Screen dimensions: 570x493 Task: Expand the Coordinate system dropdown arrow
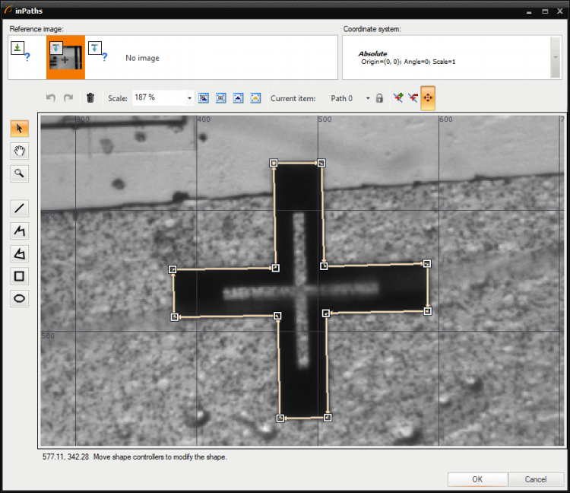[x=556, y=57]
